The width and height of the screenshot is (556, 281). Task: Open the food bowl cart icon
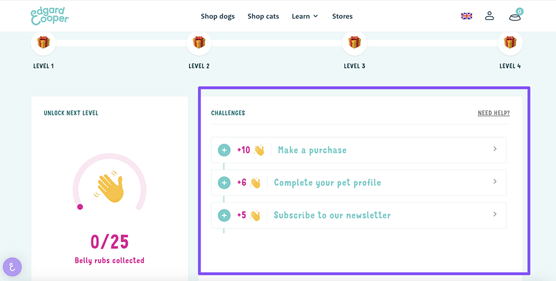click(x=515, y=15)
